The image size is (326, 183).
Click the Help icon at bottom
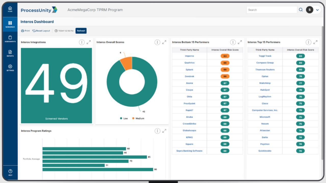(x=10, y=172)
